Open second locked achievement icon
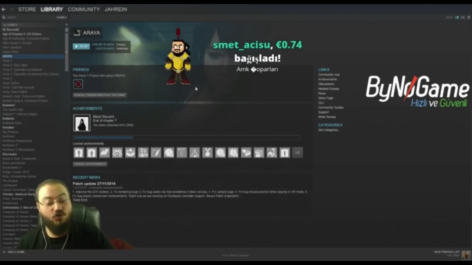Screen dimensions: 472x265 (91, 152)
